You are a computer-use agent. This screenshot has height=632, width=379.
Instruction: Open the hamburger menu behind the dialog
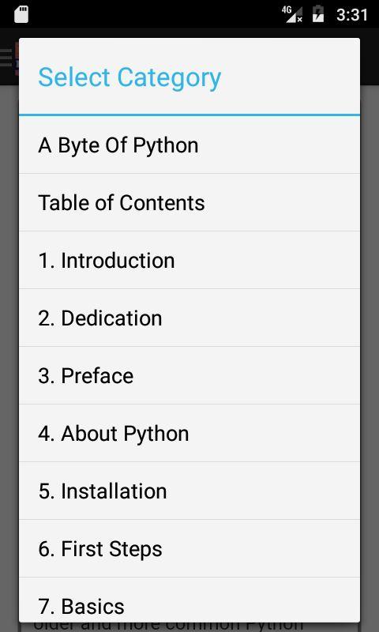(6, 58)
